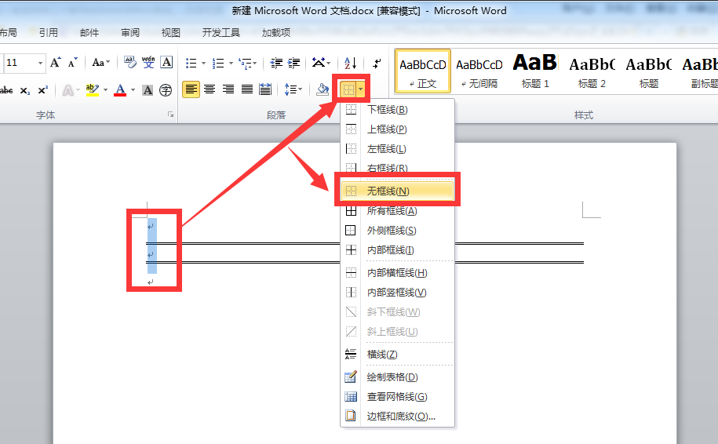Toggle Align Left paragraph button
Screen dimensions: 718x444
tap(191, 89)
